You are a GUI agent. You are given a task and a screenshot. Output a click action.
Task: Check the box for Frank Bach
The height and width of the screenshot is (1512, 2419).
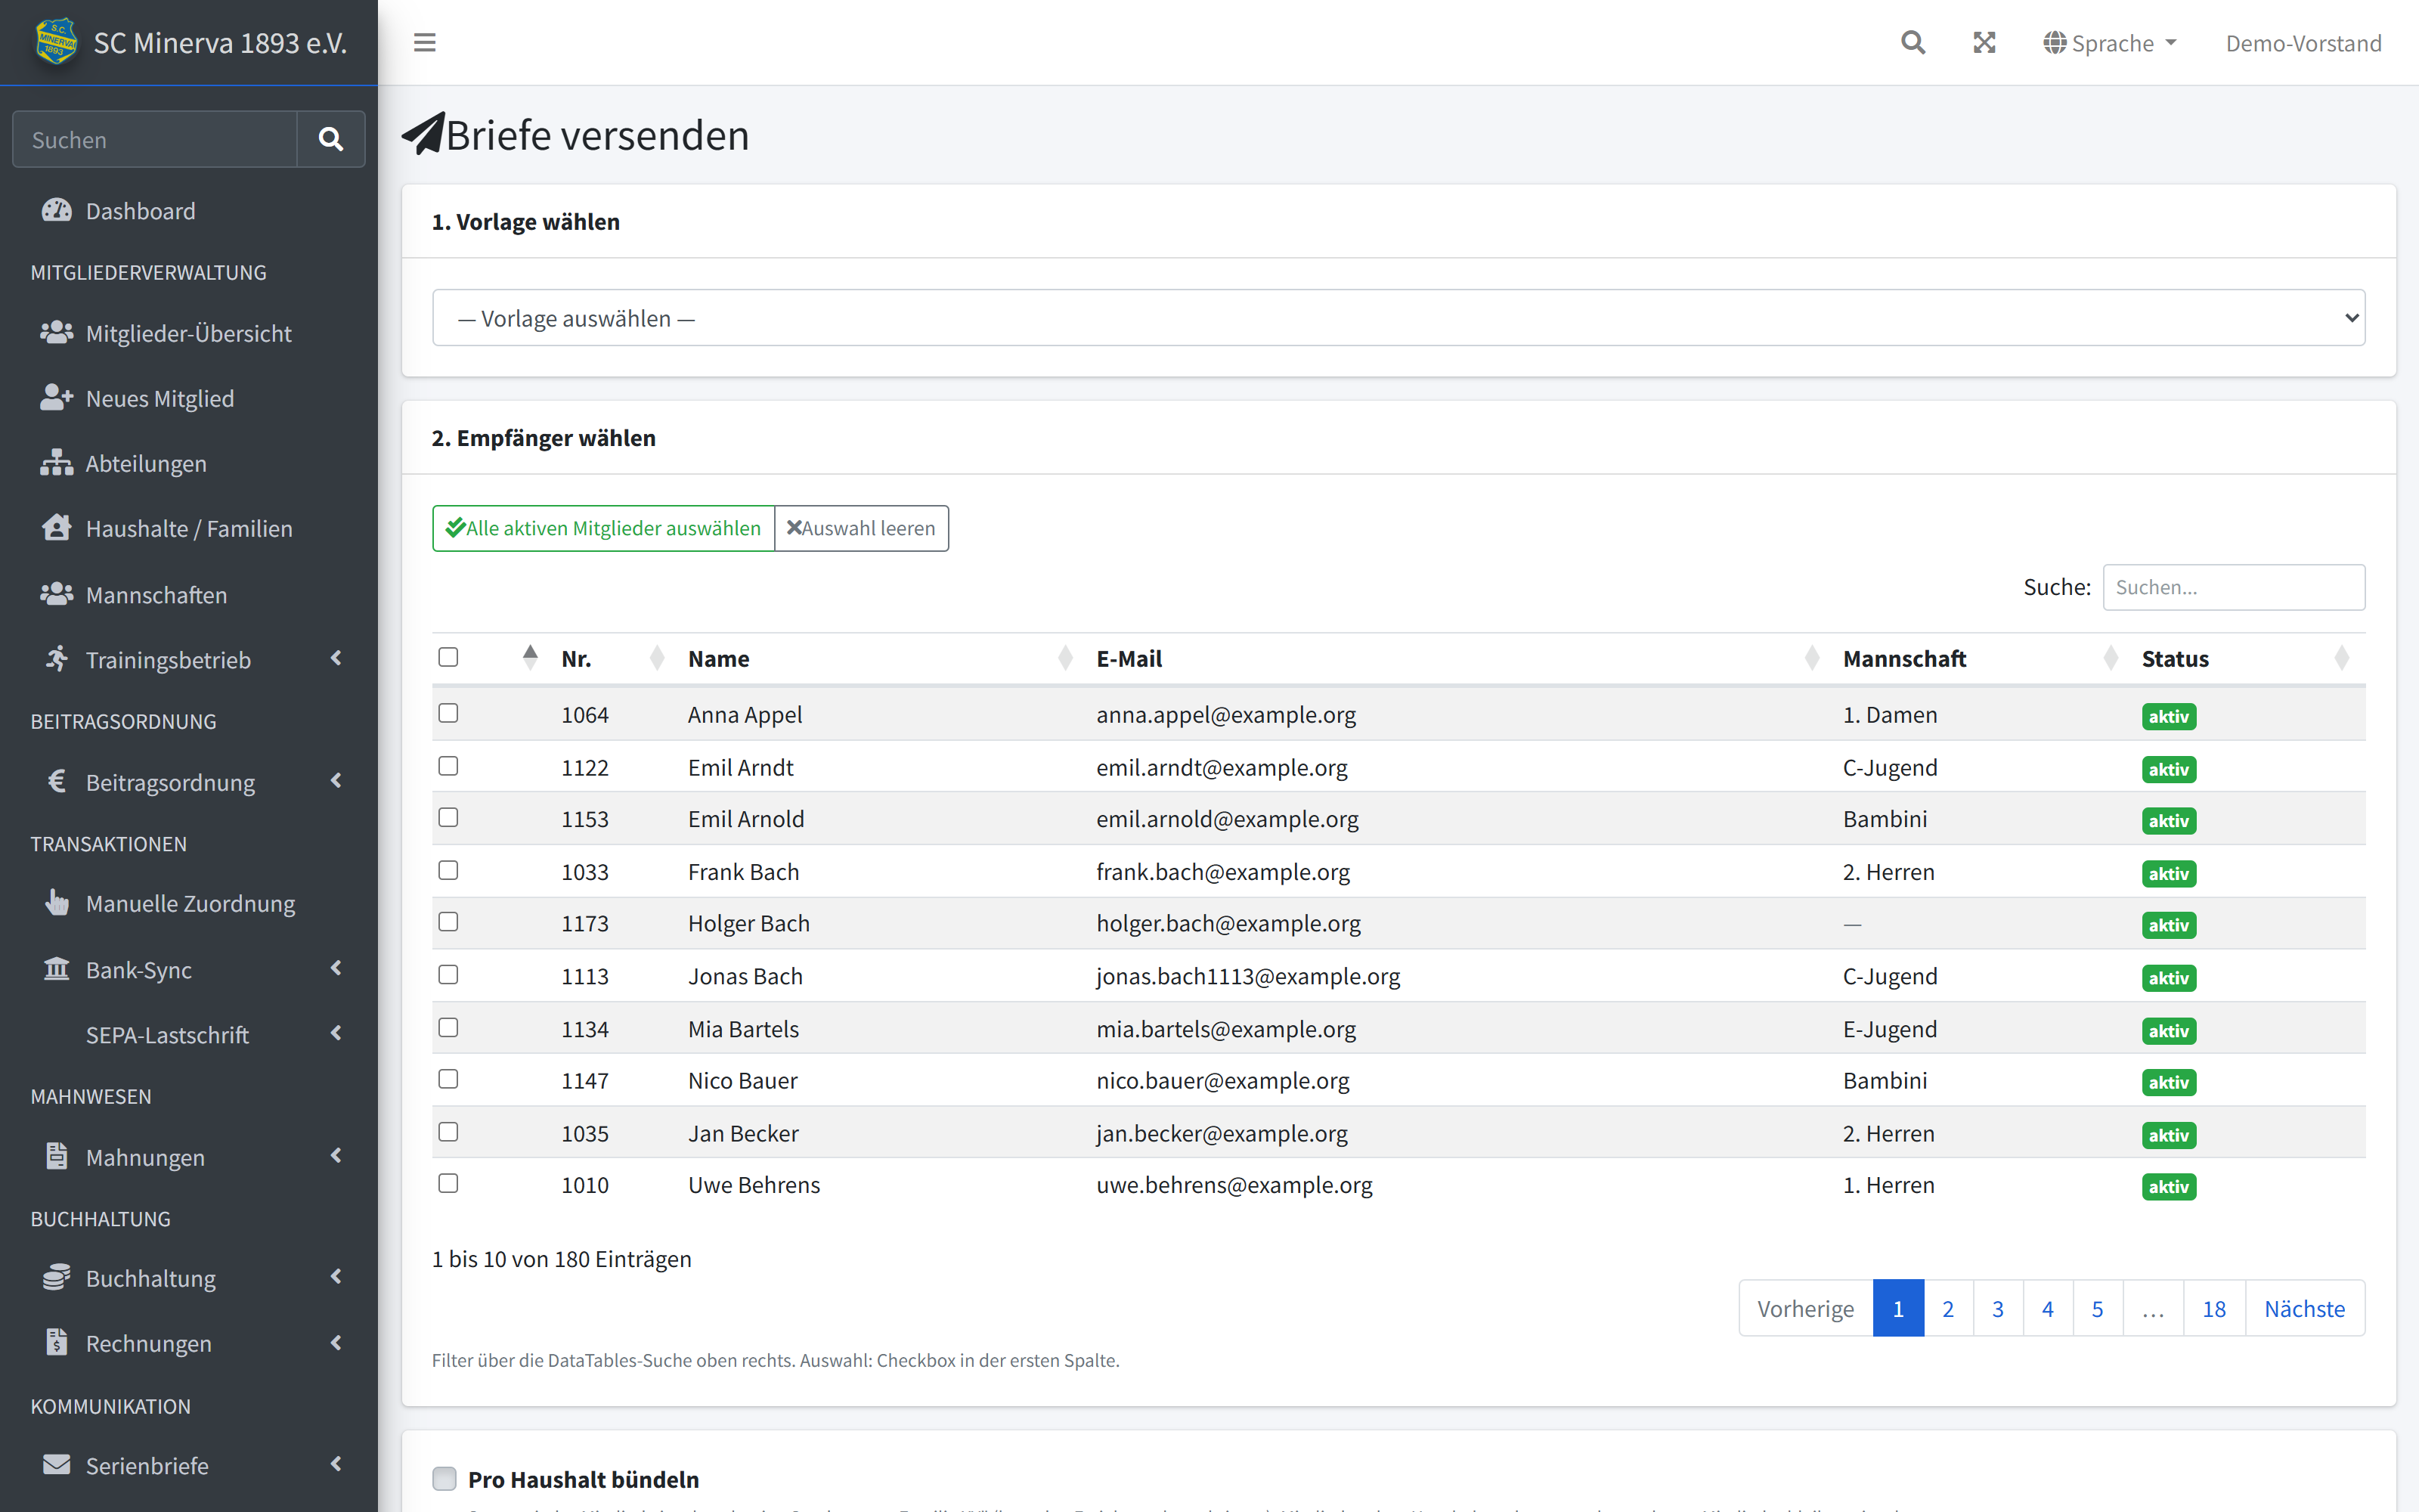(448, 870)
